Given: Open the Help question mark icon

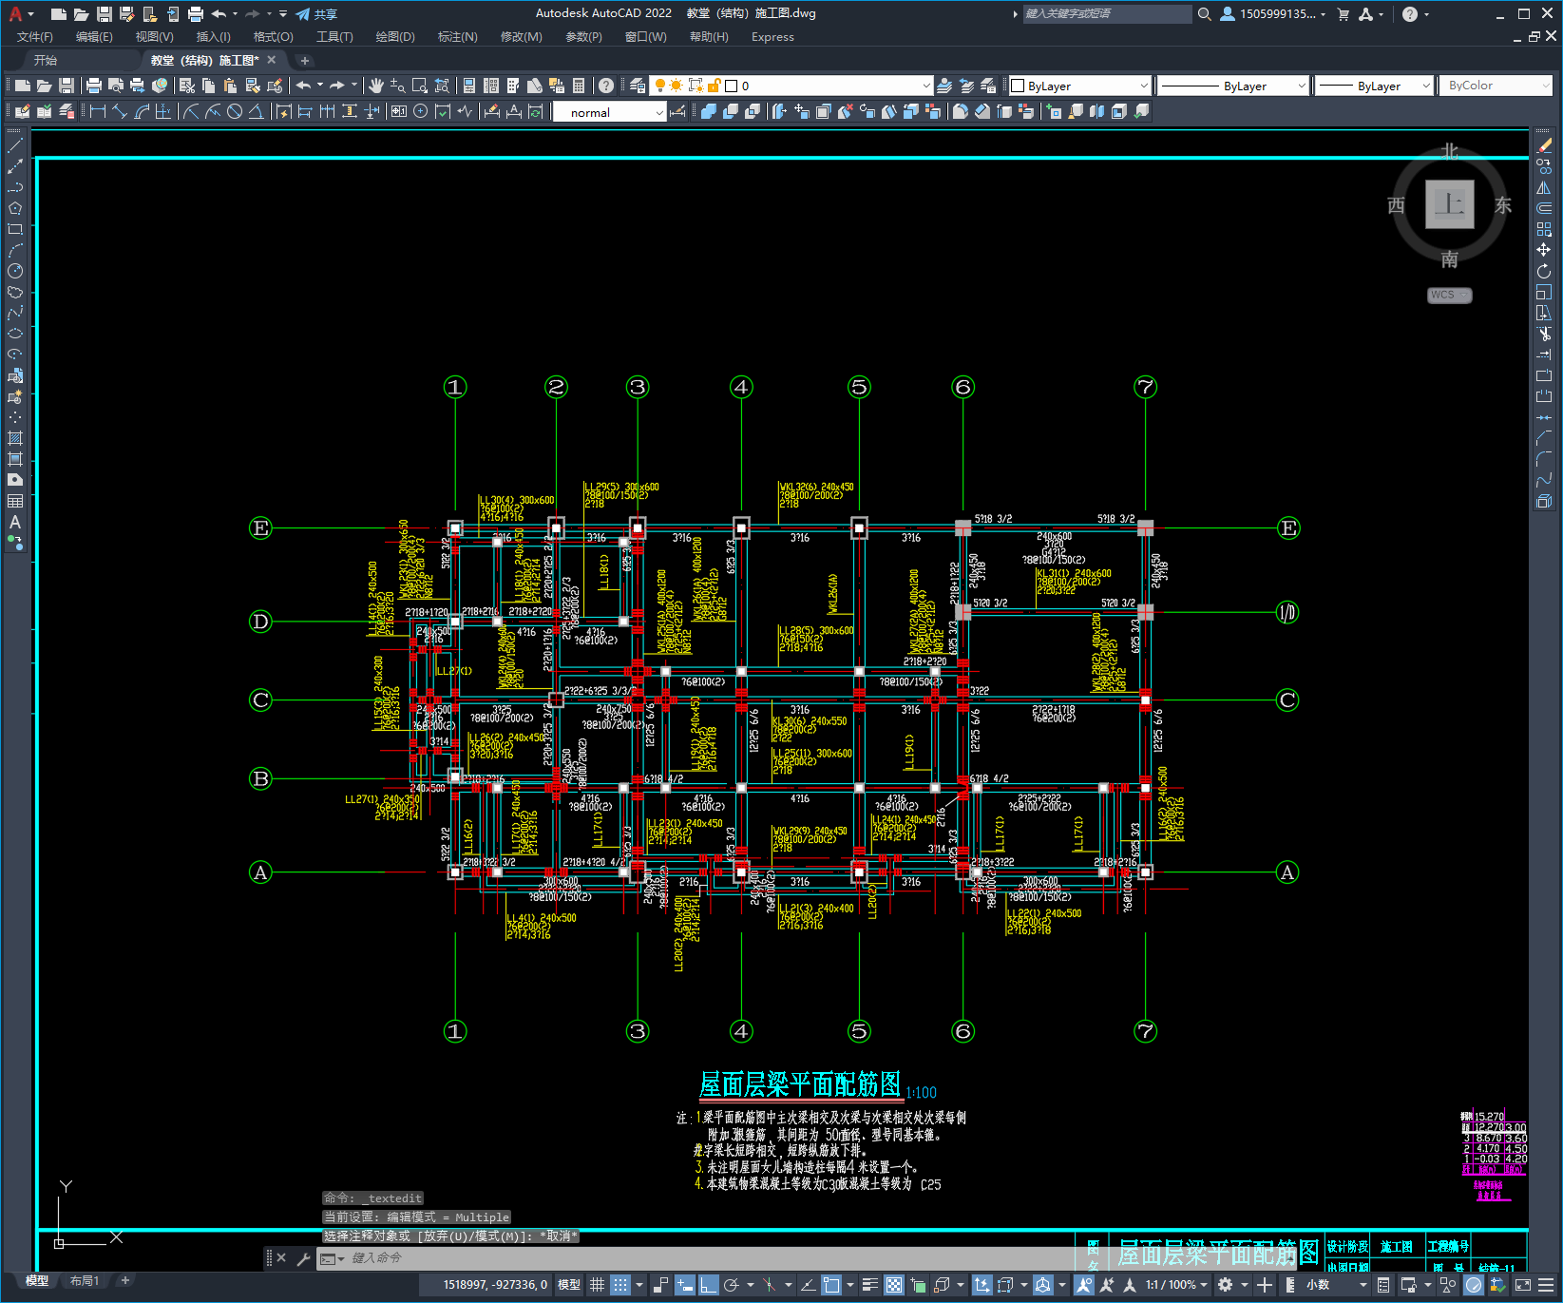Looking at the screenshot, I should click(606, 86).
